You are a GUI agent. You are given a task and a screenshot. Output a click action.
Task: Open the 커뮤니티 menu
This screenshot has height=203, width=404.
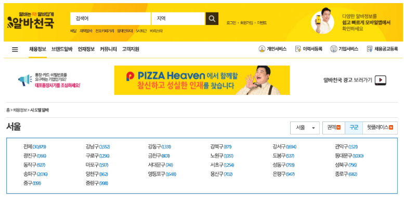[x=108, y=49]
